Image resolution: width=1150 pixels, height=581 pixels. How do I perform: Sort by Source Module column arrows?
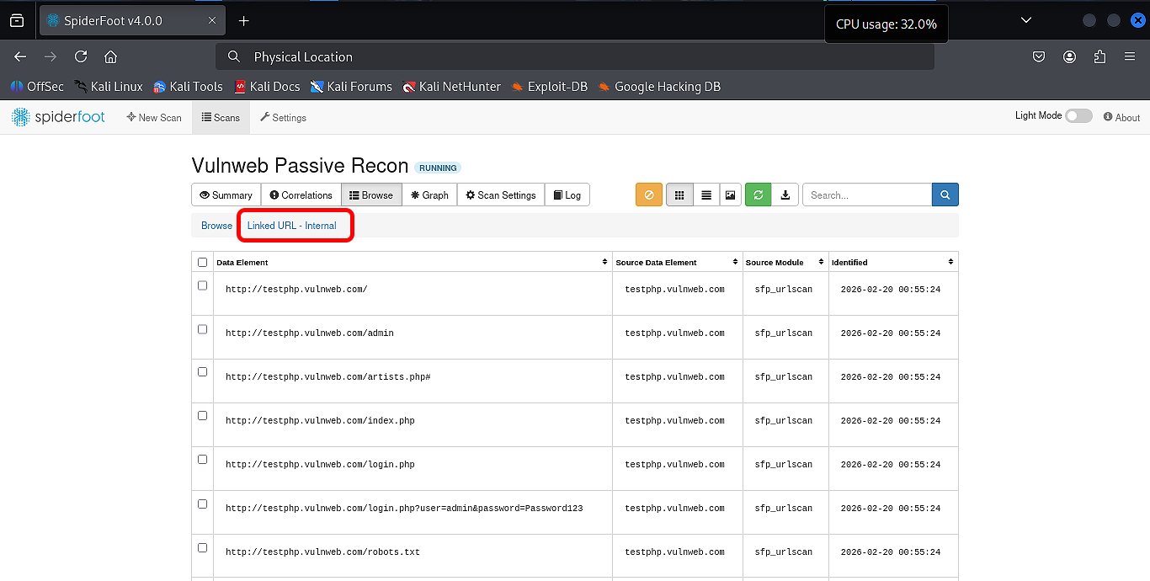[821, 263]
